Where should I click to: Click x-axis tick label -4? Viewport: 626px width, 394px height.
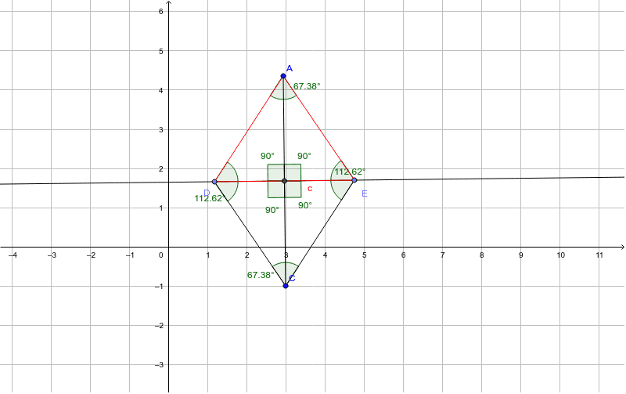click(x=13, y=255)
